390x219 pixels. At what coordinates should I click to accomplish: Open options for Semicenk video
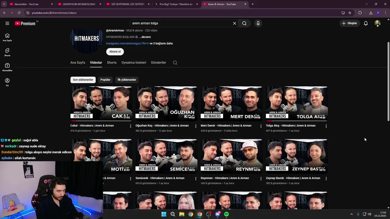[196, 179]
